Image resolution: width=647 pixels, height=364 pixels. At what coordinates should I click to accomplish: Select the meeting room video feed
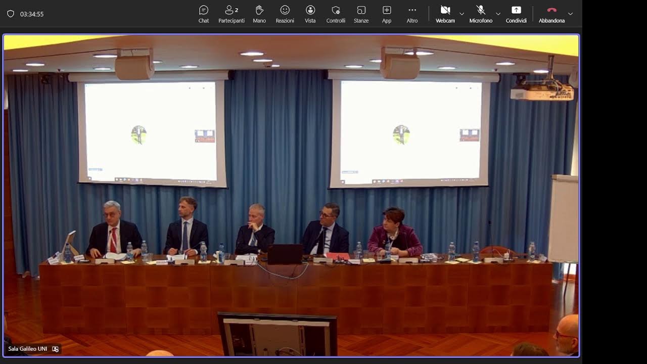(x=291, y=196)
